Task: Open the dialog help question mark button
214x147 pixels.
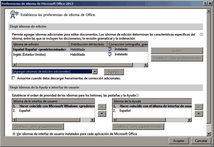Action: (205, 4)
